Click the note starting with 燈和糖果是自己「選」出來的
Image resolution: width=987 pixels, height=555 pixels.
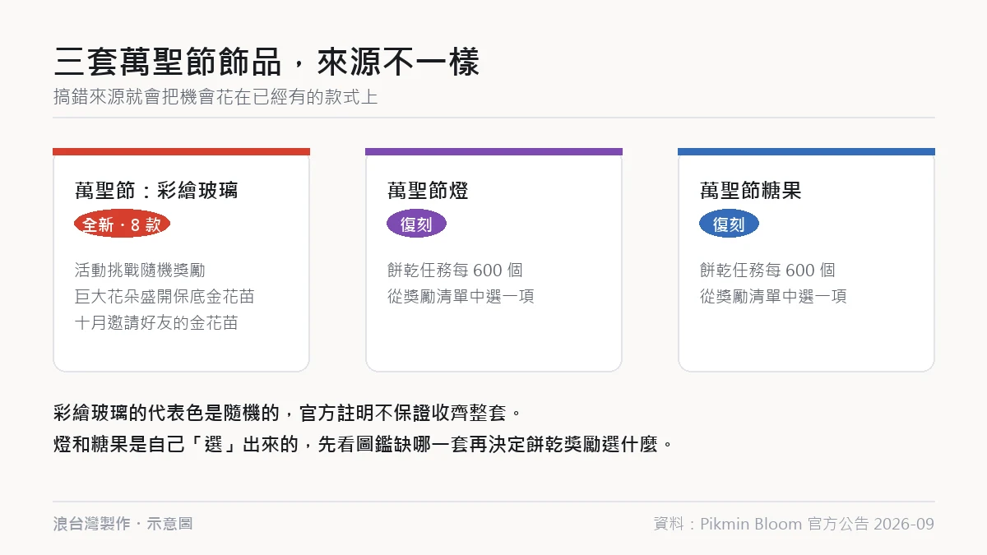pyautogui.click(x=364, y=445)
